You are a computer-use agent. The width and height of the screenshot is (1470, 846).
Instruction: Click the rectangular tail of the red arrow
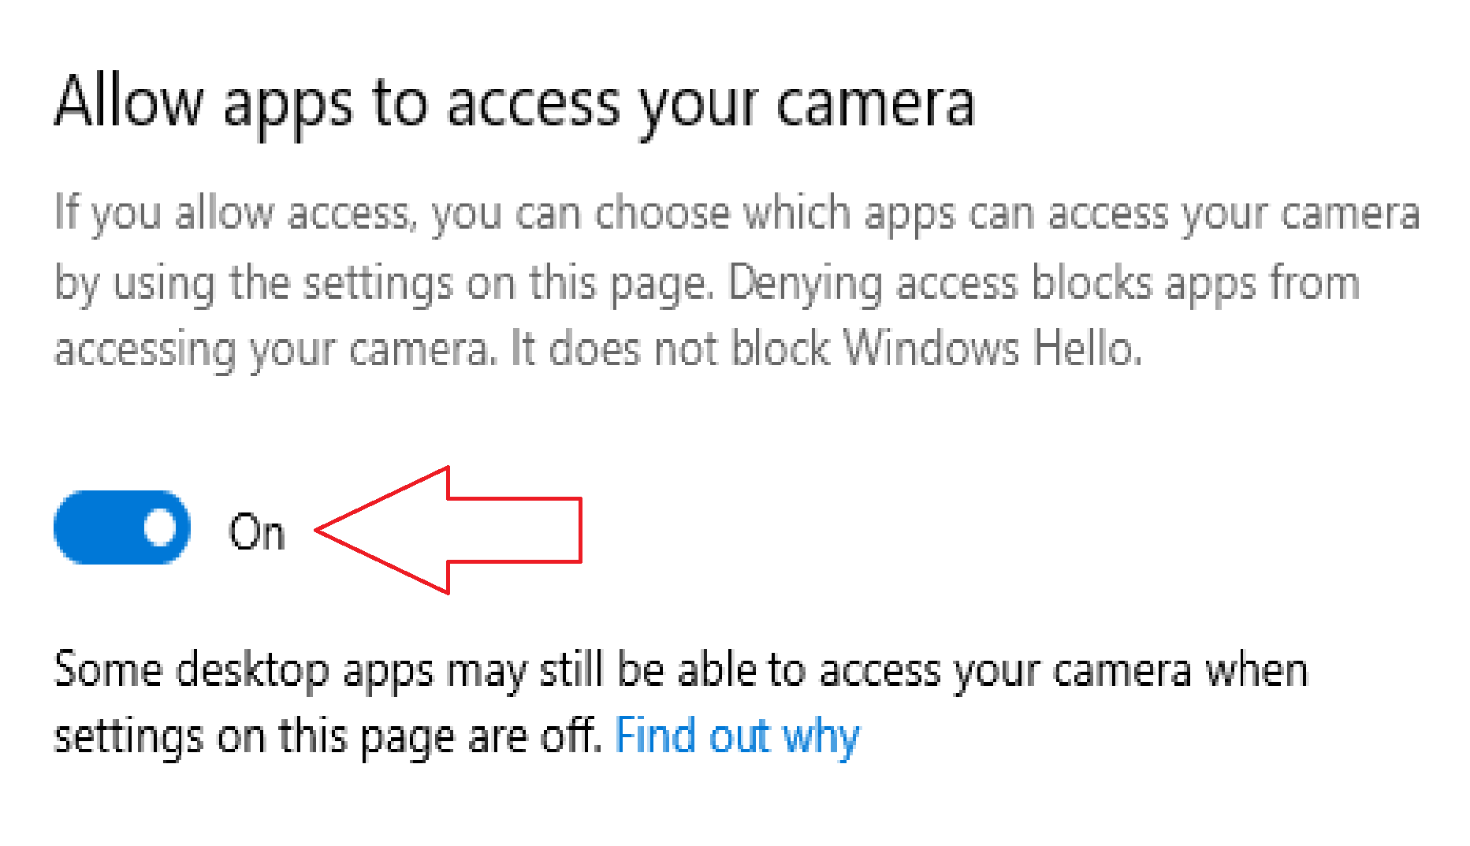[x=515, y=530]
